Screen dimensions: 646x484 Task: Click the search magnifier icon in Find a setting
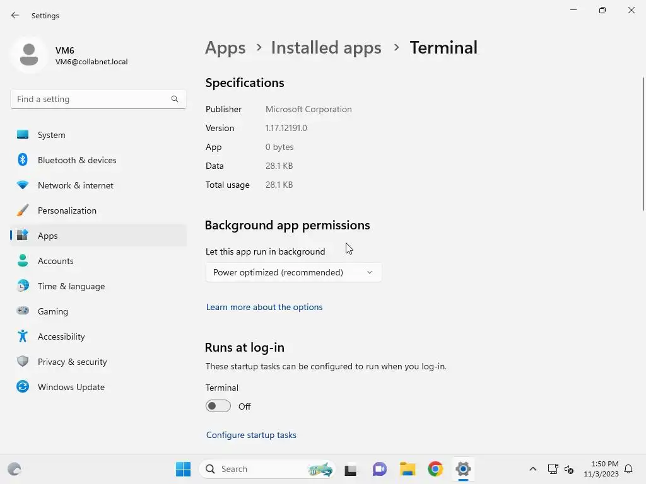click(175, 99)
